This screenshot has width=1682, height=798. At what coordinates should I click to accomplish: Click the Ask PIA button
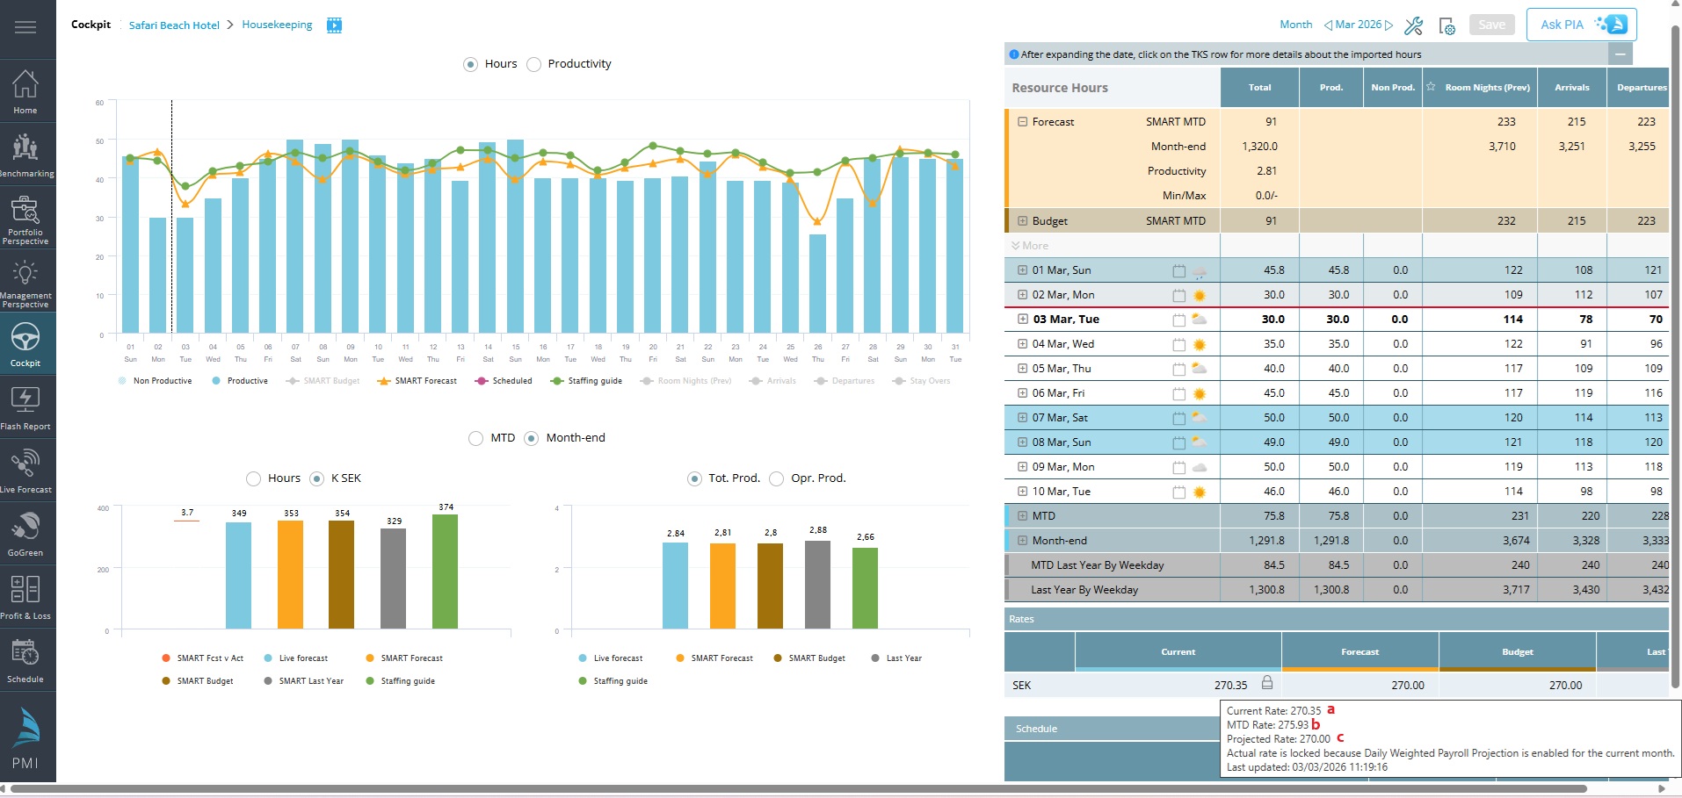(1581, 25)
